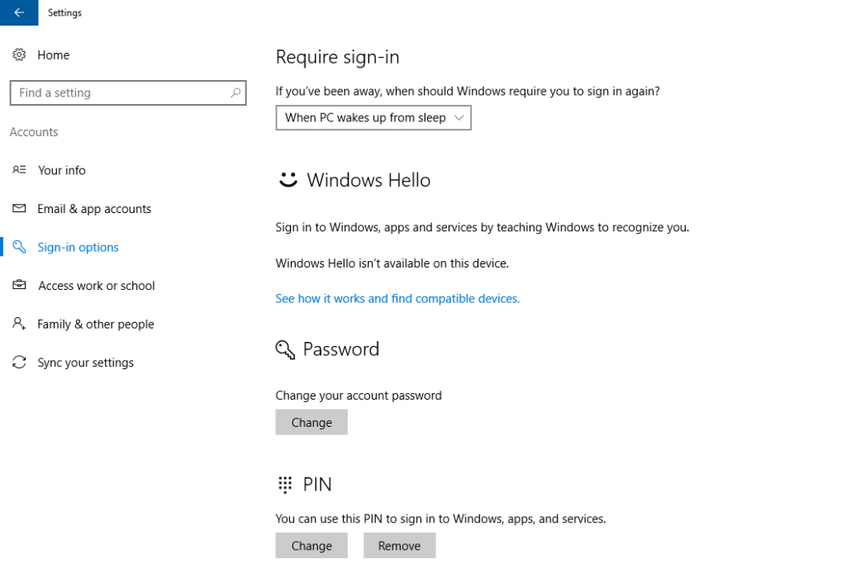The width and height of the screenshot is (846, 583).
Task: Go back with the arrow button
Action: coord(19,12)
